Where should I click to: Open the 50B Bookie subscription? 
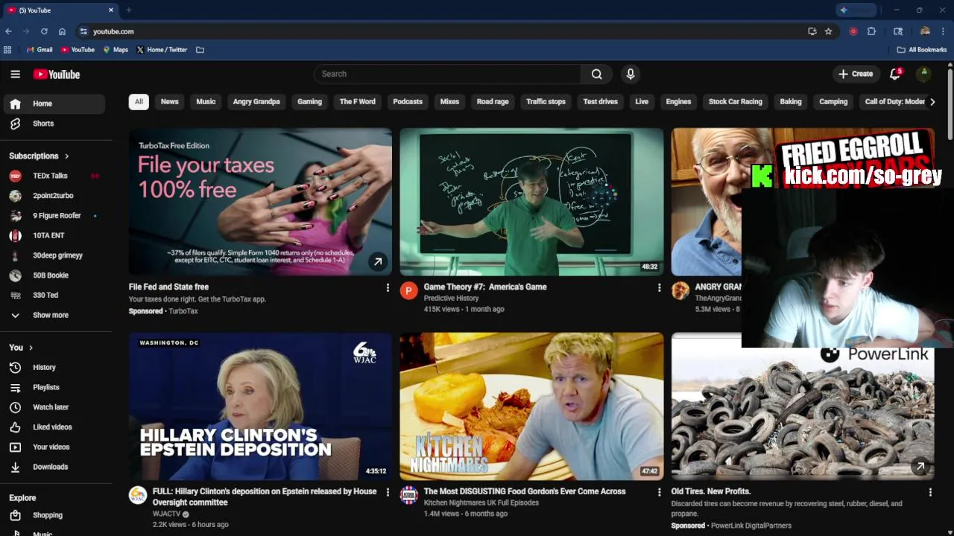point(54,275)
